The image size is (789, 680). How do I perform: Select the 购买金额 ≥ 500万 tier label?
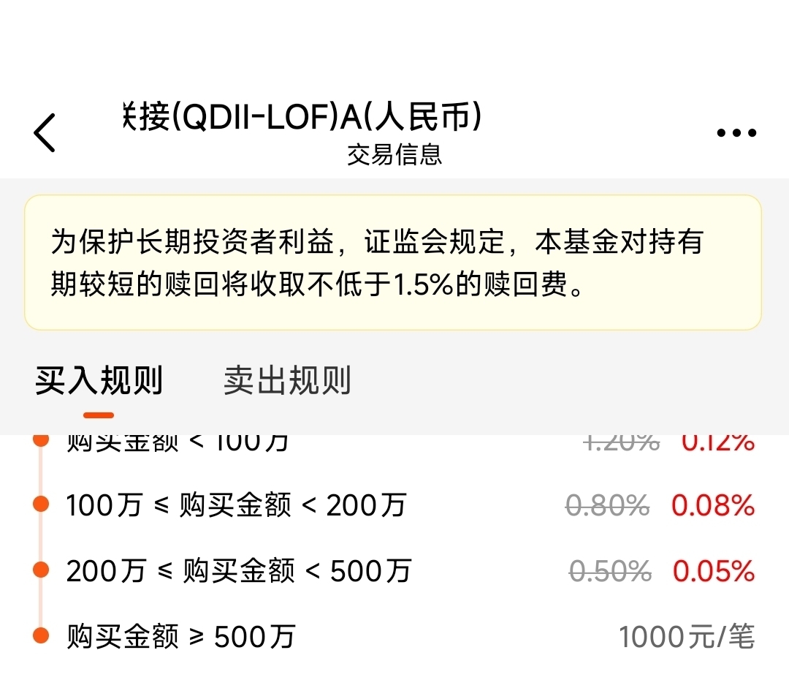(x=180, y=636)
